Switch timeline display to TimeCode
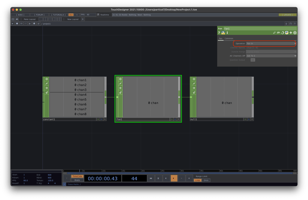The height and width of the screenshot is (200, 308). pos(77,176)
